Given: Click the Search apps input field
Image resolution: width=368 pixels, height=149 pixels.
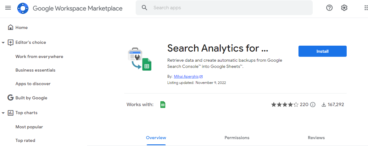Looking at the screenshot, I should point(224,8).
